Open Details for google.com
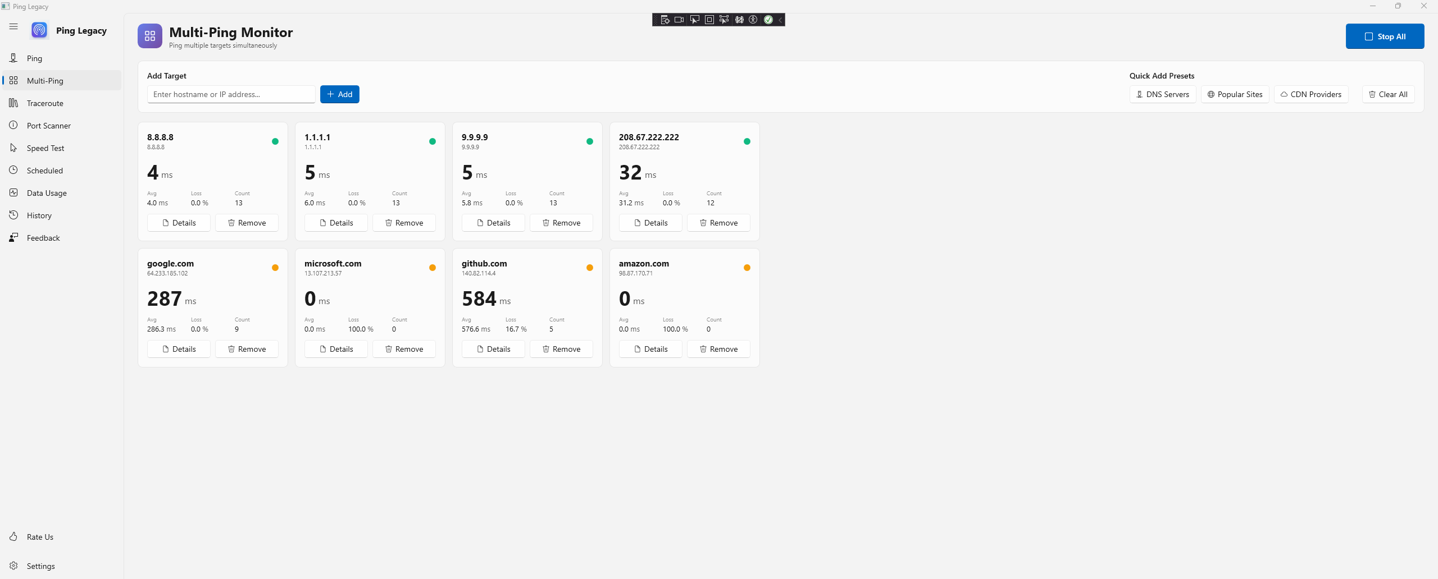 point(179,349)
